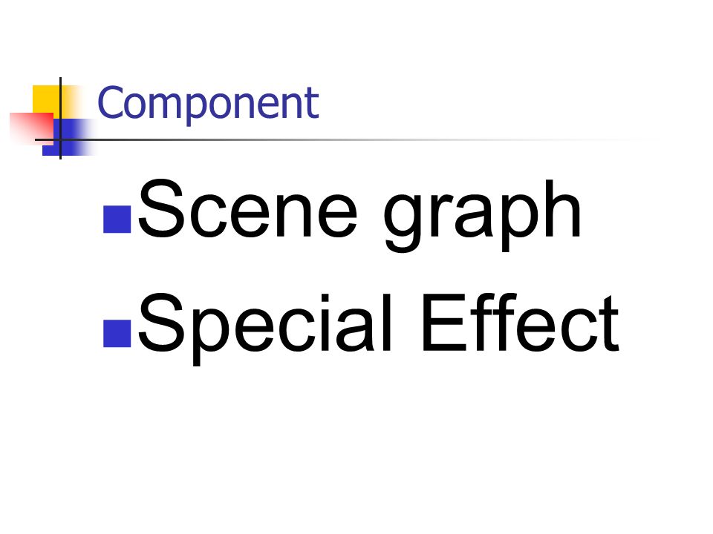
Task: Click the word "Effect"
Action: click(521, 323)
